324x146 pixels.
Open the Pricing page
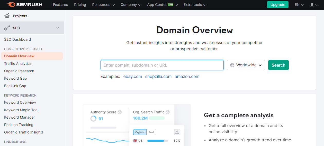click(x=80, y=5)
